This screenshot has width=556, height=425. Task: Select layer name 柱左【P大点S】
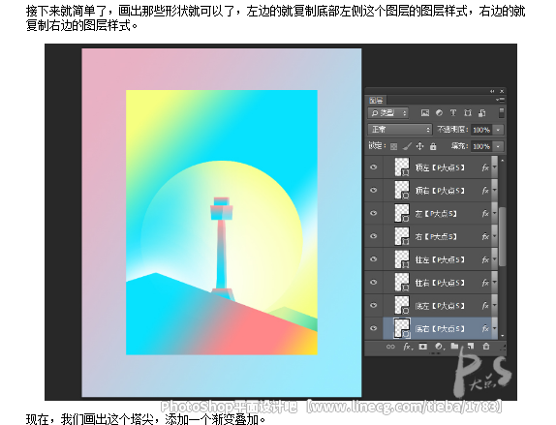[x=440, y=259]
